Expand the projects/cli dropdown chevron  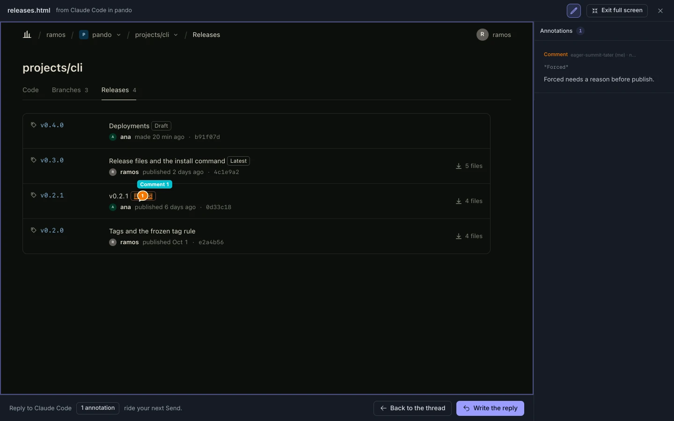click(x=176, y=35)
